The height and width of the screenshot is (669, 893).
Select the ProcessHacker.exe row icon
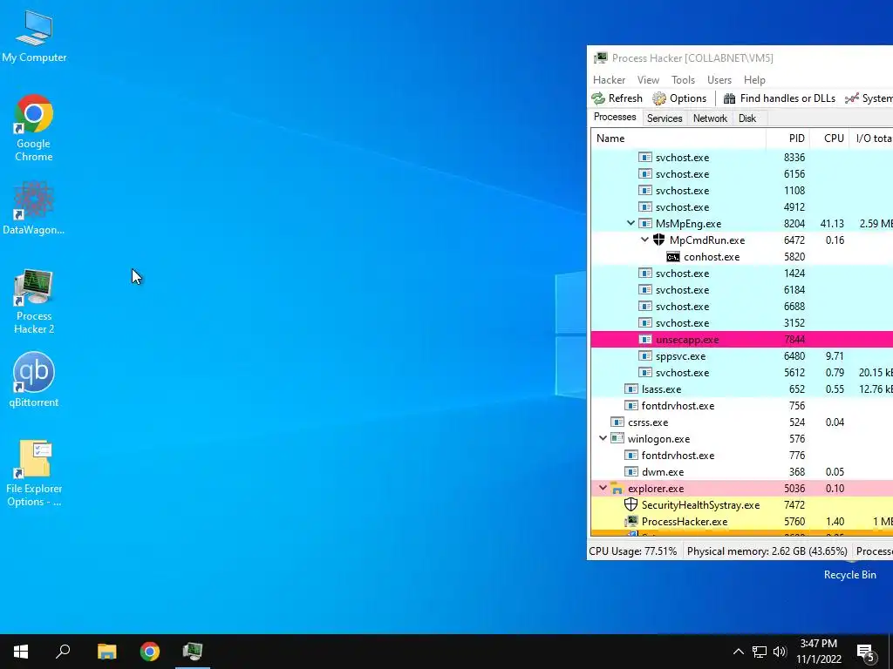coord(631,521)
